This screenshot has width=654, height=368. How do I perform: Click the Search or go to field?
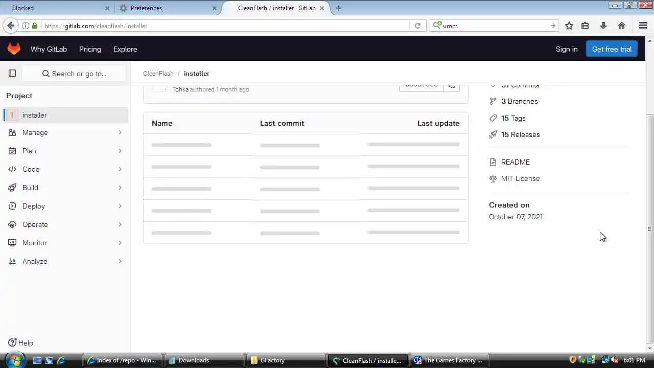tap(74, 74)
